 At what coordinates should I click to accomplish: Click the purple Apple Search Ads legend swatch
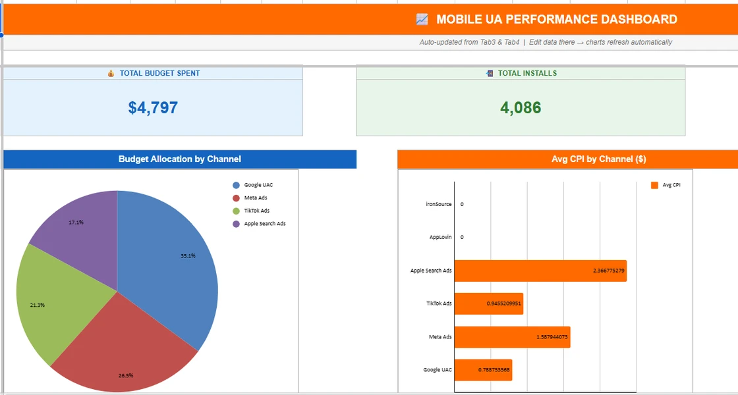click(x=236, y=224)
